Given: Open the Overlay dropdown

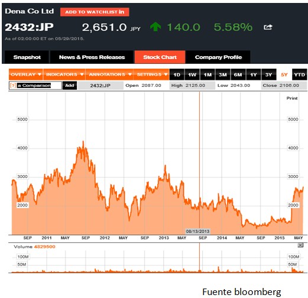Looking at the screenshot, I should pyautogui.click(x=26, y=74).
